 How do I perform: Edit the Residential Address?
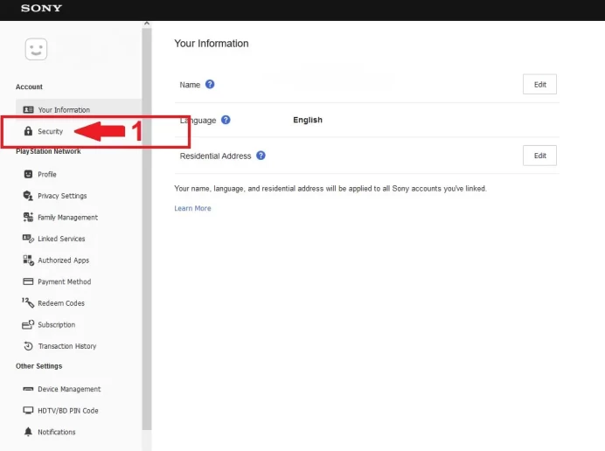coord(539,156)
